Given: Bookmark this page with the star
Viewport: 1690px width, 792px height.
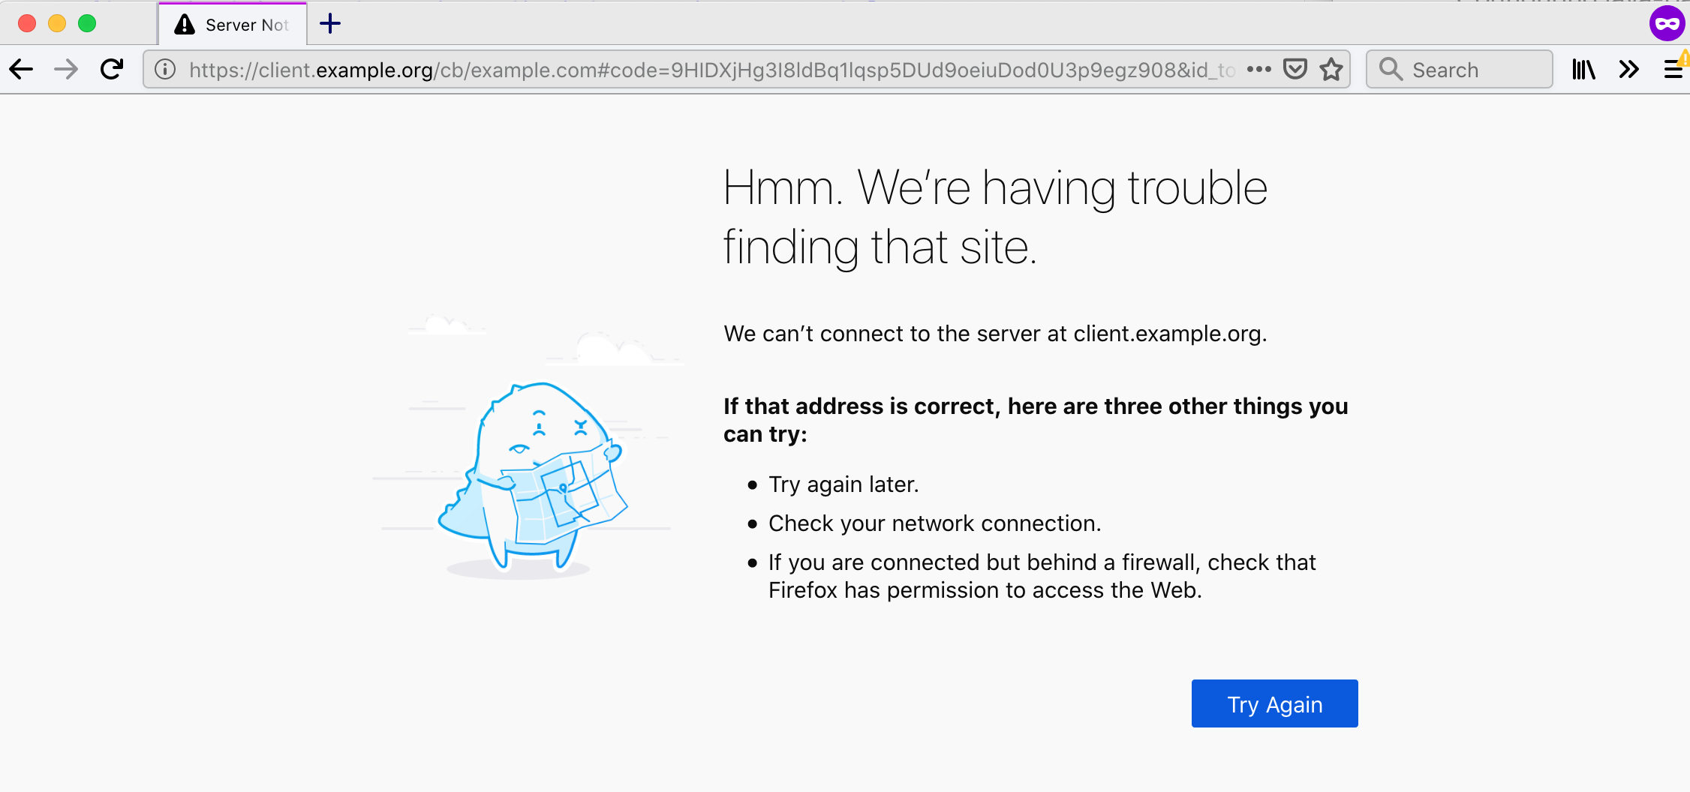Looking at the screenshot, I should [1331, 70].
